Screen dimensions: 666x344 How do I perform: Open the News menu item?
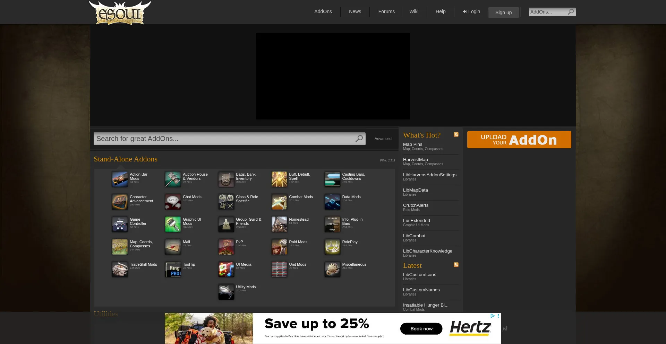(x=355, y=11)
